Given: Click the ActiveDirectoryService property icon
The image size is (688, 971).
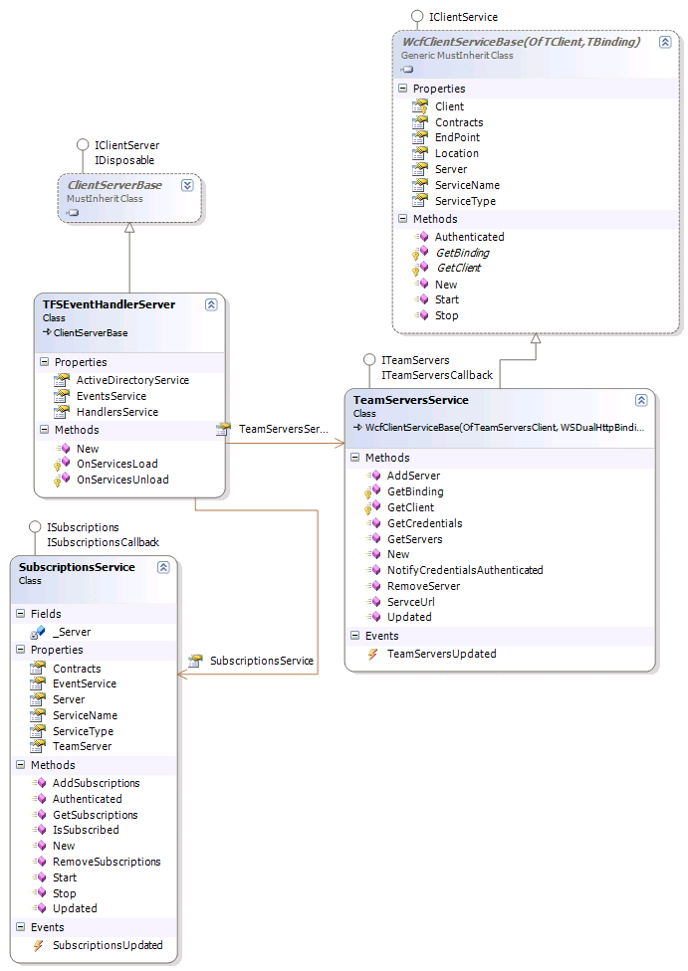Looking at the screenshot, I should tap(61, 380).
